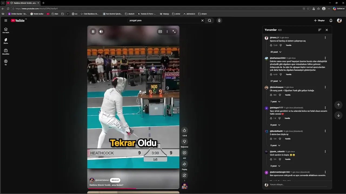Subscribe with the Abone ol button

click(x=115, y=180)
